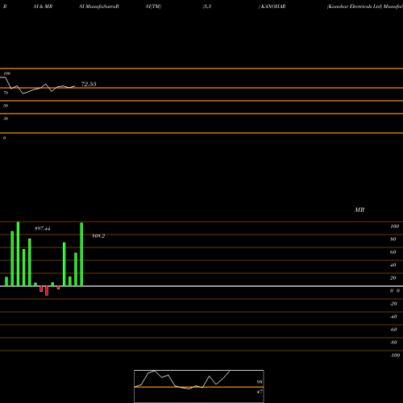Click the tallest last green MR bar
Screen dimensions: 403x403
click(x=81, y=255)
